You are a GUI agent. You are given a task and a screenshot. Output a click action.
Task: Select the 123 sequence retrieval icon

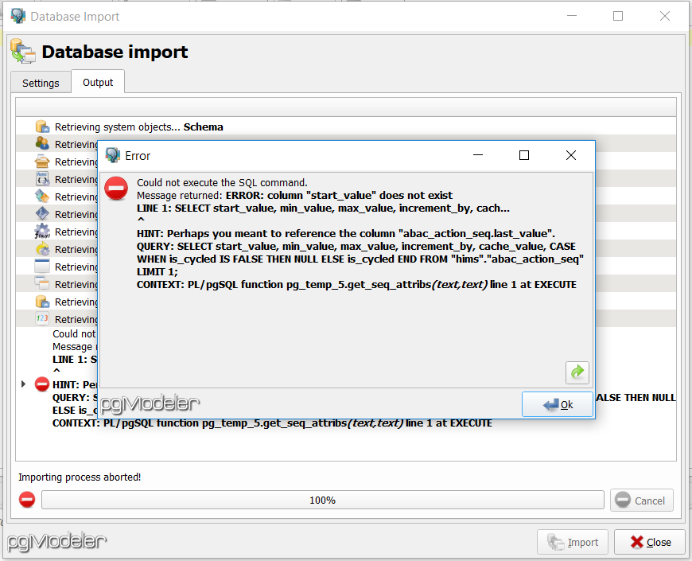41,318
